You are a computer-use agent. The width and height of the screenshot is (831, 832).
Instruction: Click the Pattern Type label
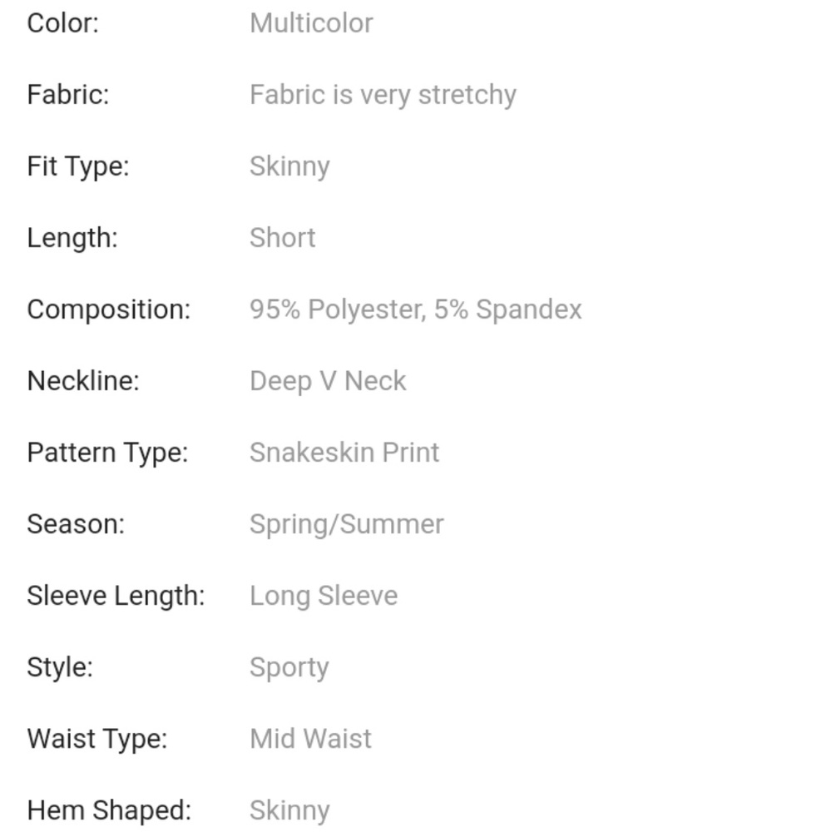tap(108, 453)
